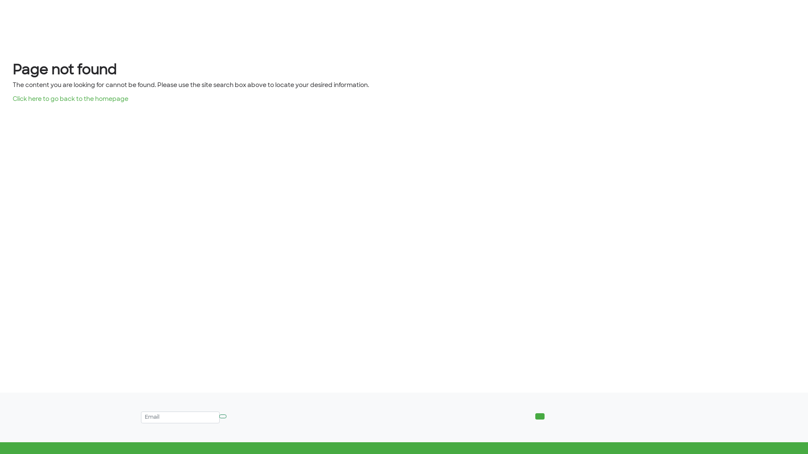The height and width of the screenshot is (454, 808).
Task: Submit email using outlined pill button
Action: [x=223, y=417]
